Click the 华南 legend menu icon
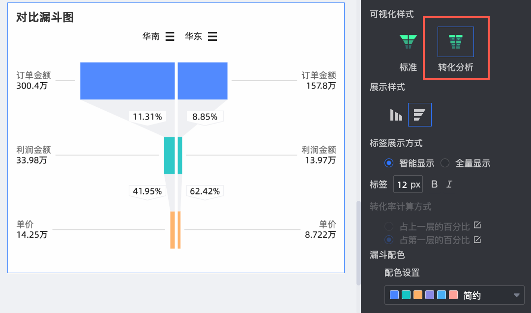Image resolution: width=531 pixels, height=313 pixels. [x=170, y=36]
